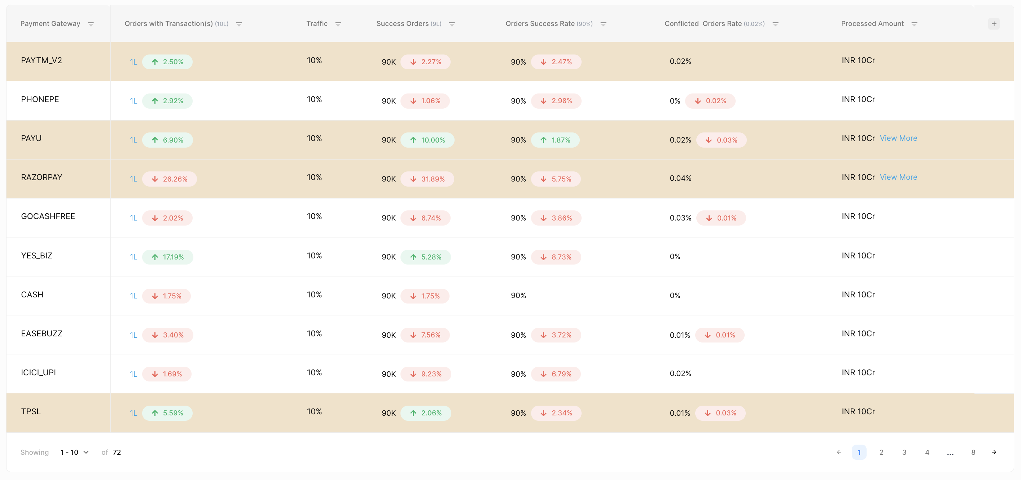
Task: Go to the next page arrow
Action: [994, 452]
